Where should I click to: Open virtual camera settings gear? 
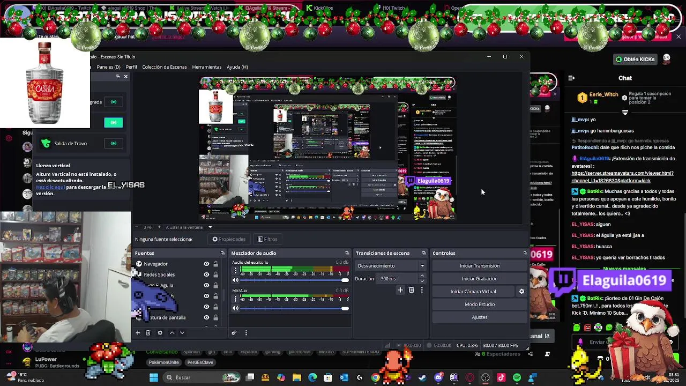click(x=521, y=292)
